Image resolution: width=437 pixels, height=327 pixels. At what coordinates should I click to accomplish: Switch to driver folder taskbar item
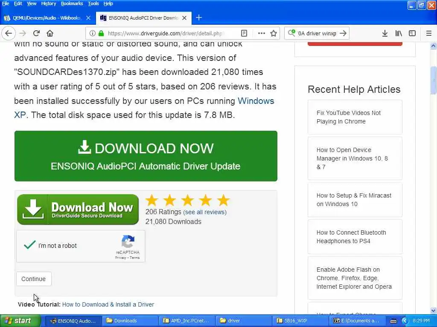(x=243, y=321)
